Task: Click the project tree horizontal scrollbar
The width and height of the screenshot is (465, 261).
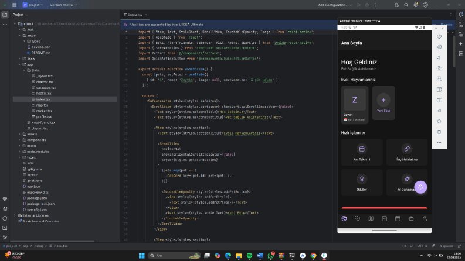Action: coord(52,241)
